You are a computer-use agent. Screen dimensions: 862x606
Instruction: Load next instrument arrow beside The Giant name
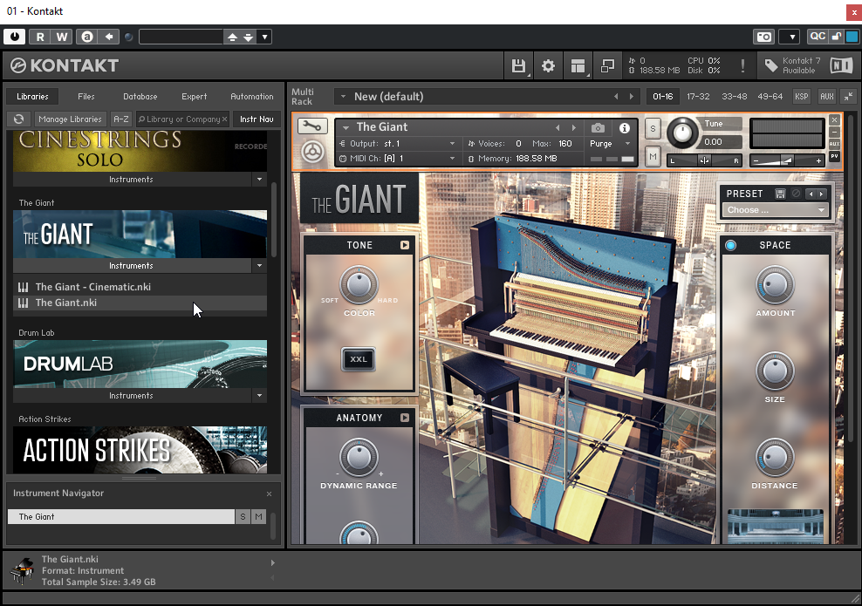point(574,128)
